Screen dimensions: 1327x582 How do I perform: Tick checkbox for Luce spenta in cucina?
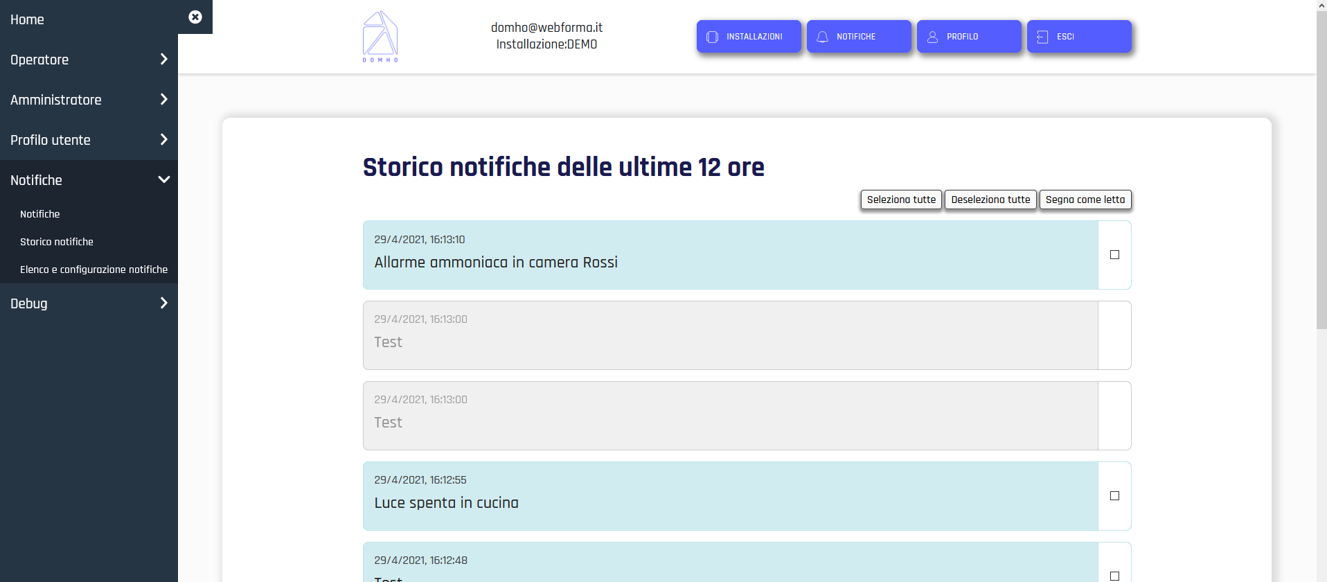[x=1114, y=496]
